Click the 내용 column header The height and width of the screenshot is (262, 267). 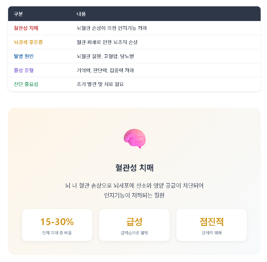pyautogui.click(x=81, y=14)
